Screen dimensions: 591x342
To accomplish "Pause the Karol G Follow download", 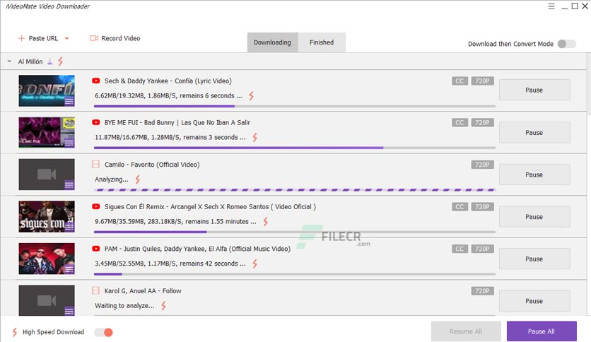I will 534,301.
